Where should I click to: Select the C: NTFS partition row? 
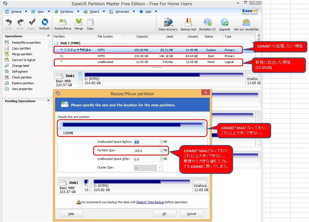[148, 56]
